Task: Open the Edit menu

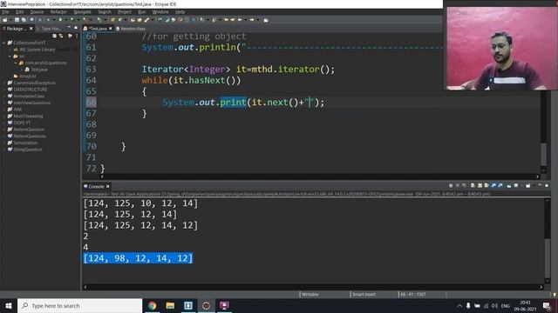Action: (19, 11)
